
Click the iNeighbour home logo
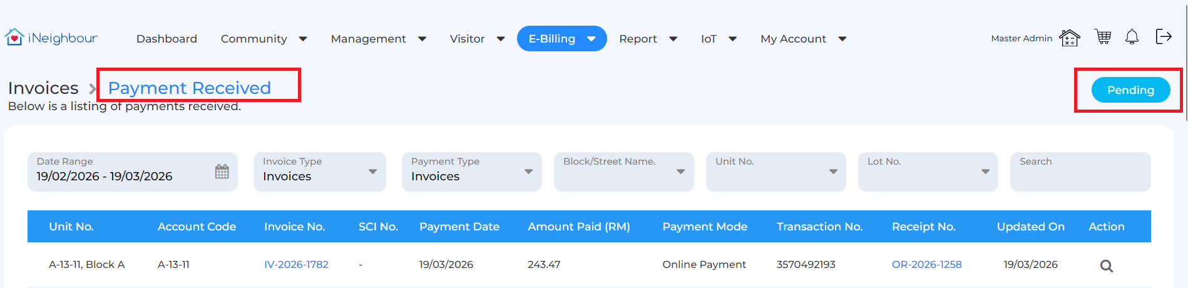[x=51, y=38]
